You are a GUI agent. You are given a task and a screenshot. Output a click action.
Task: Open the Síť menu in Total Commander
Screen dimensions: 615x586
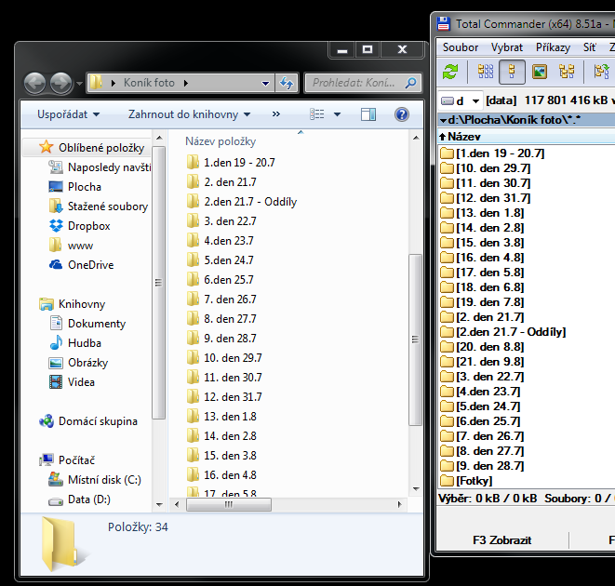pos(590,47)
